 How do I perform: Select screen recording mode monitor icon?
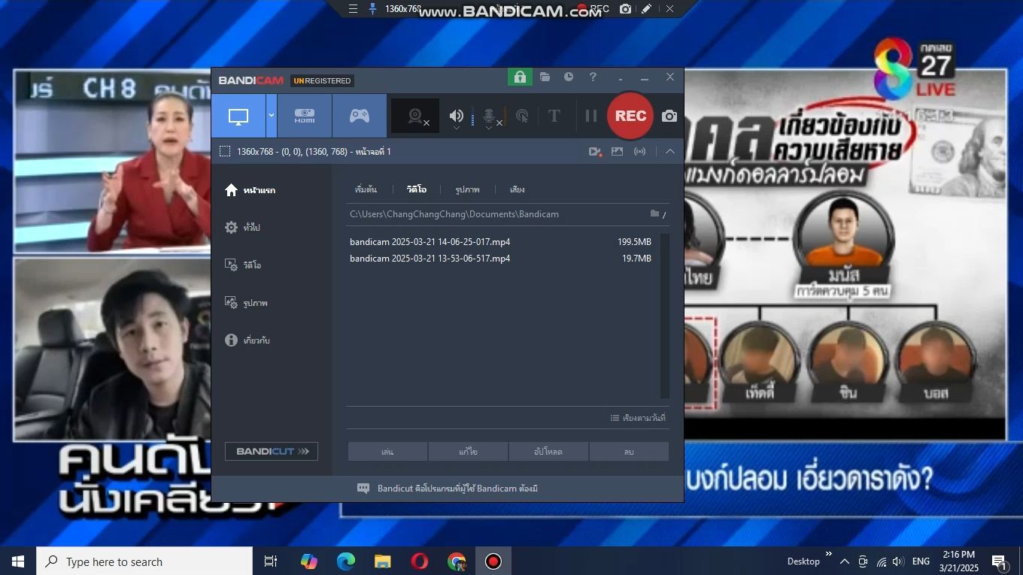coord(238,117)
